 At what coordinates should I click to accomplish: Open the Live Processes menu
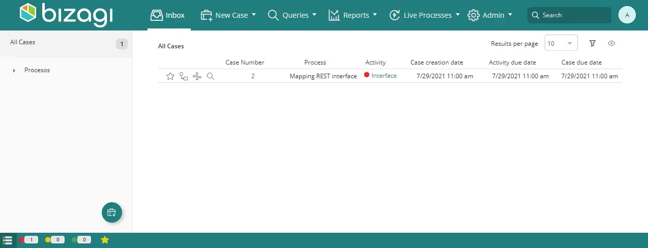tap(424, 15)
